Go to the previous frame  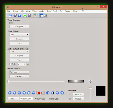[19, 93]
